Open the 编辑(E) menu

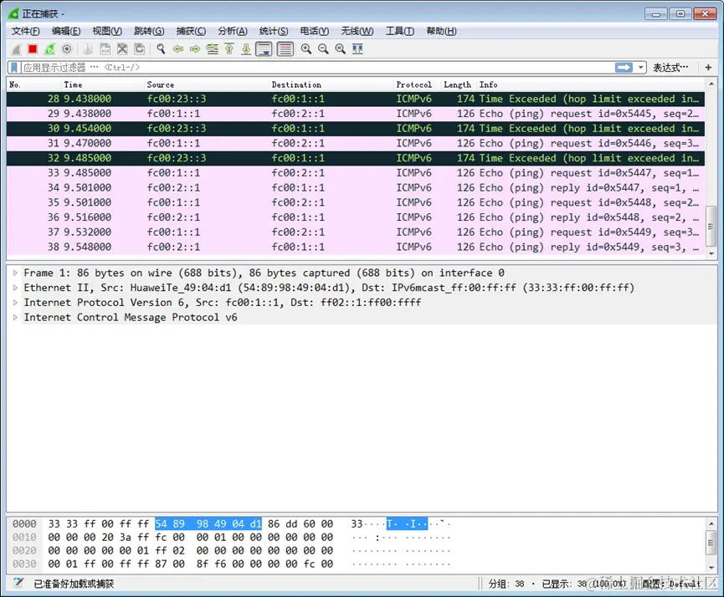[x=66, y=31]
